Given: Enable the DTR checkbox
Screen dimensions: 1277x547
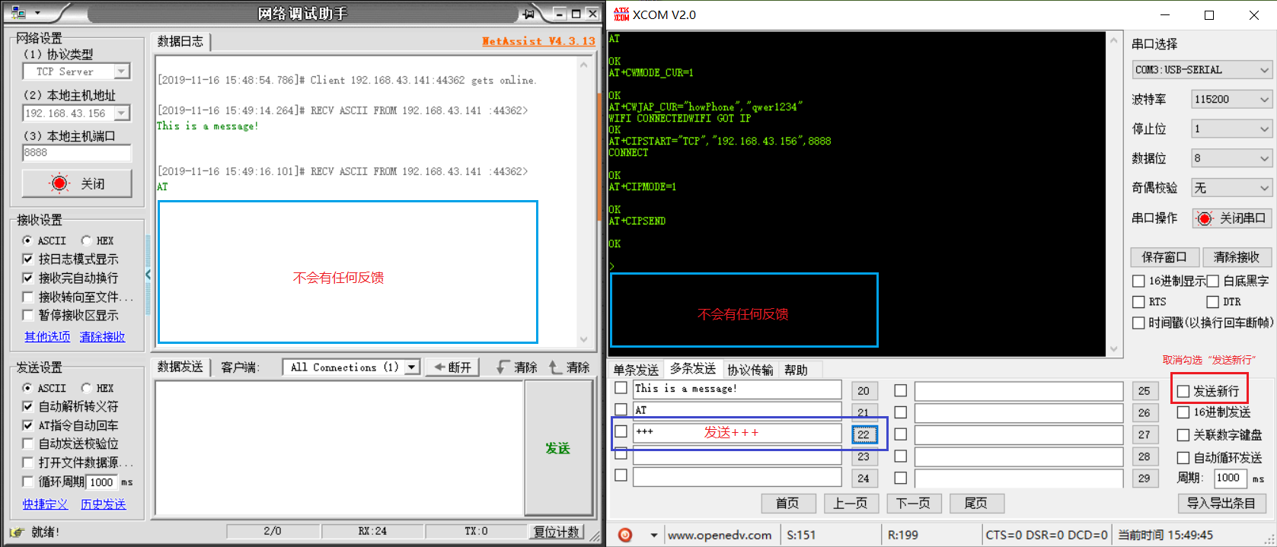Looking at the screenshot, I should click(1213, 302).
